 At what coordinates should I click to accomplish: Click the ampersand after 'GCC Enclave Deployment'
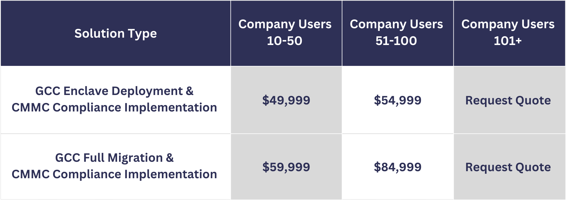[x=190, y=91]
